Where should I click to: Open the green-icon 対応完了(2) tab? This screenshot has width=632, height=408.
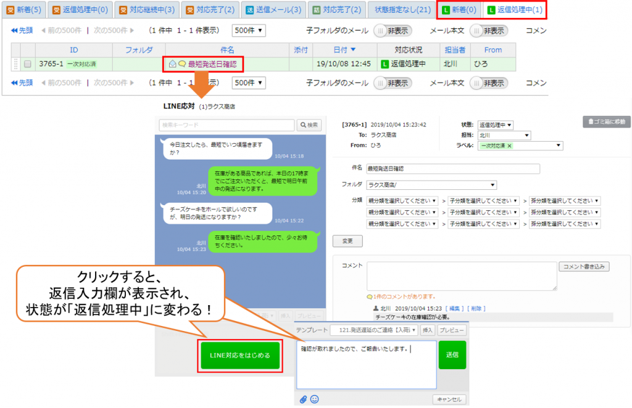(337, 10)
